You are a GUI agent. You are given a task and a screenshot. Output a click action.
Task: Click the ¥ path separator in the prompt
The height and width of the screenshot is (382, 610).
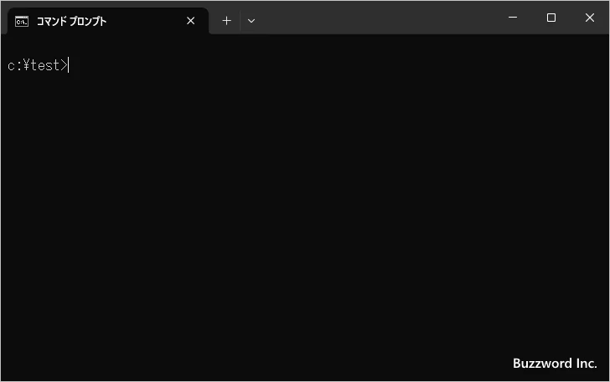point(25,65)
